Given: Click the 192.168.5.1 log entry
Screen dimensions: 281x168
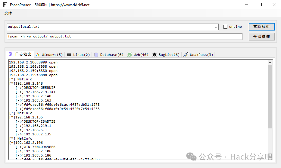Looking at the screenshot, I should coord(31,130).
